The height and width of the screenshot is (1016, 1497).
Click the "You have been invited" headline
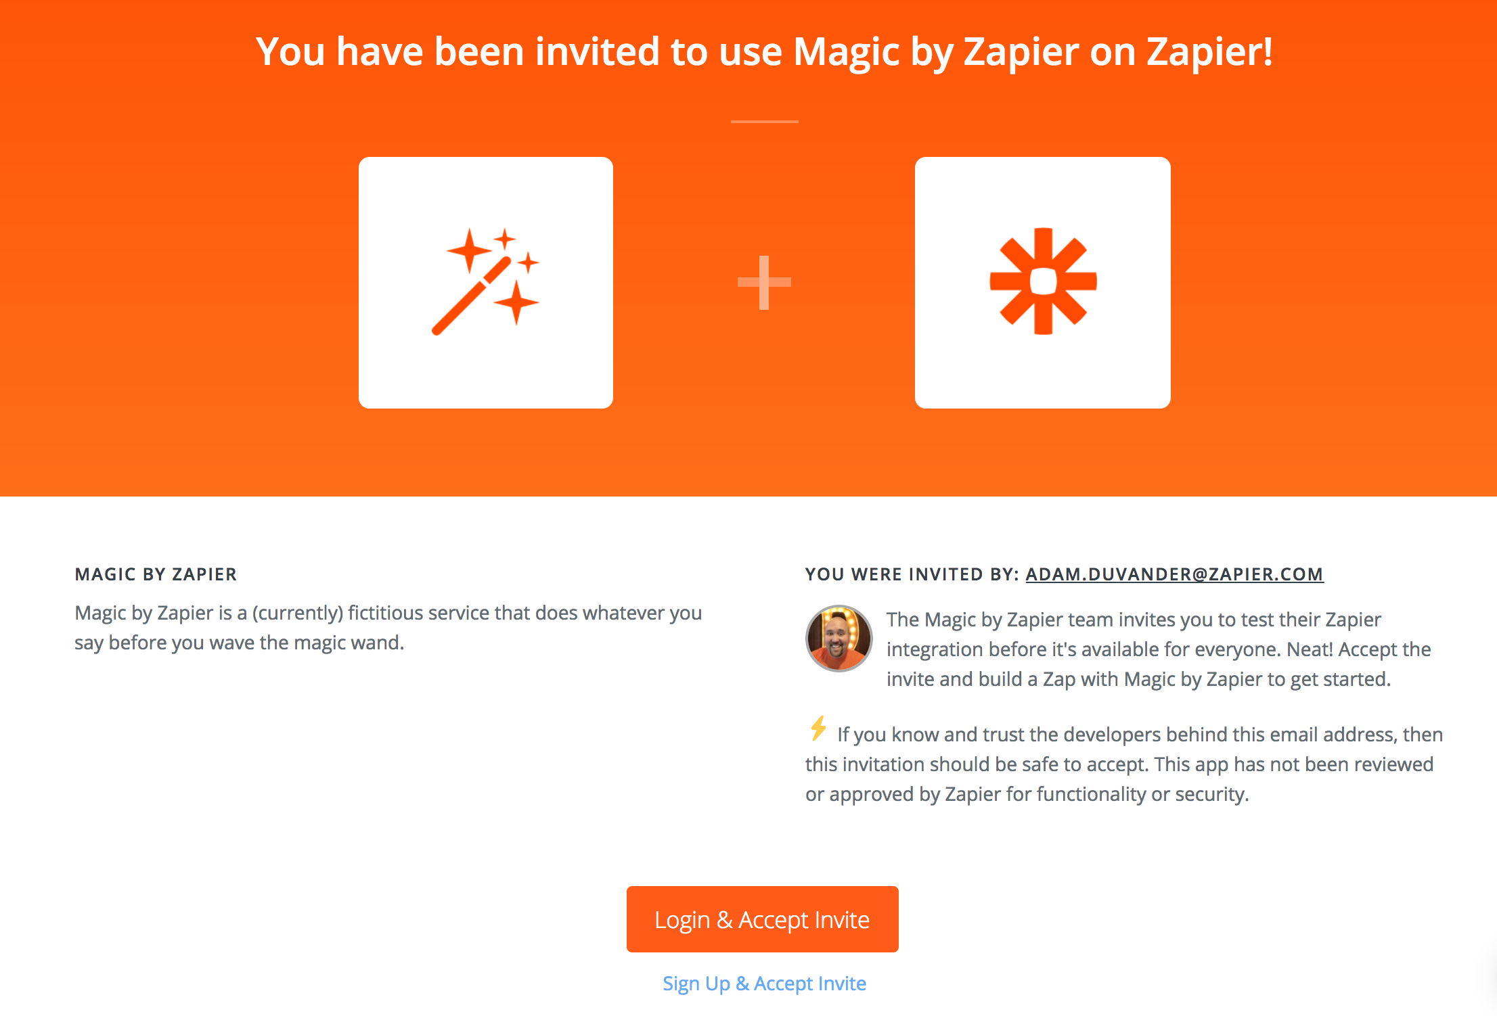pyautogui.click(x=764, y=51)
